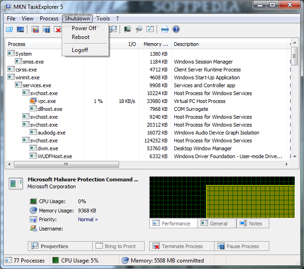Switch to the Notes tab

[253, 224]
